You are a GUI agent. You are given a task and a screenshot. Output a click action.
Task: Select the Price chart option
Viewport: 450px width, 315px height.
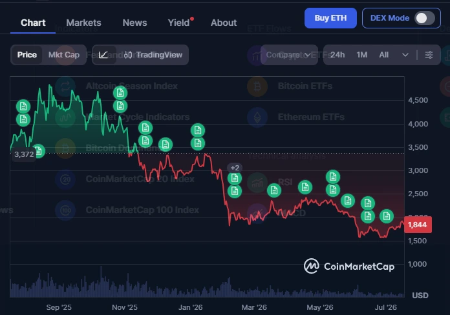point(27,55)
